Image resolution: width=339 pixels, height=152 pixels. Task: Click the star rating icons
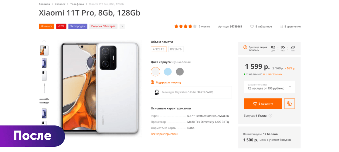coord(185,26)
